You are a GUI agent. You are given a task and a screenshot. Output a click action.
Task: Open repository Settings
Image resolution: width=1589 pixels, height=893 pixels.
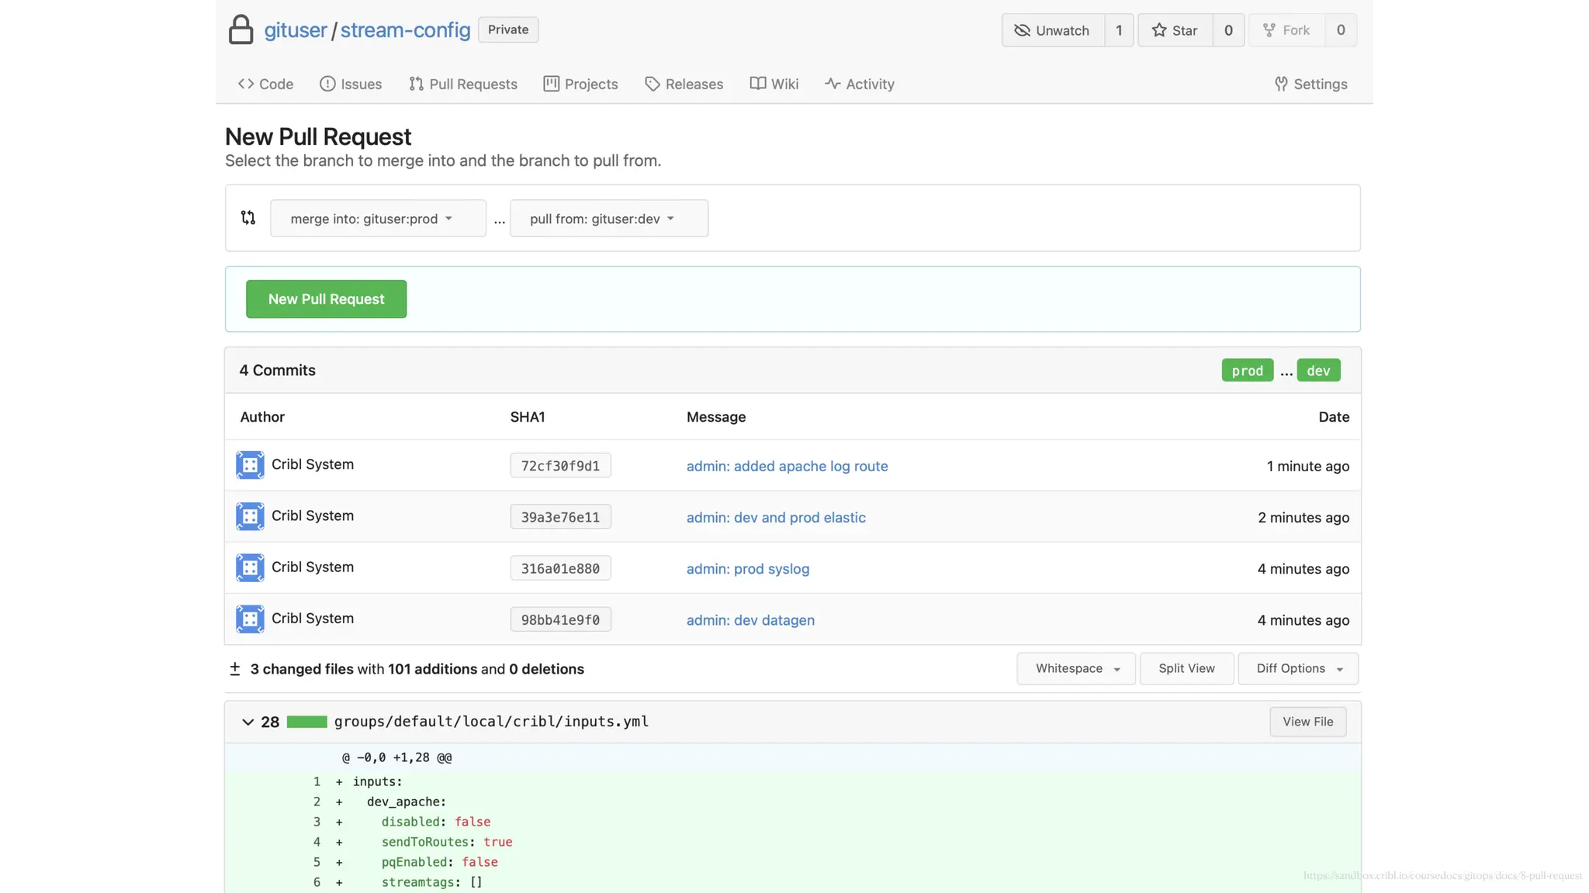(x=1311, y=84)
